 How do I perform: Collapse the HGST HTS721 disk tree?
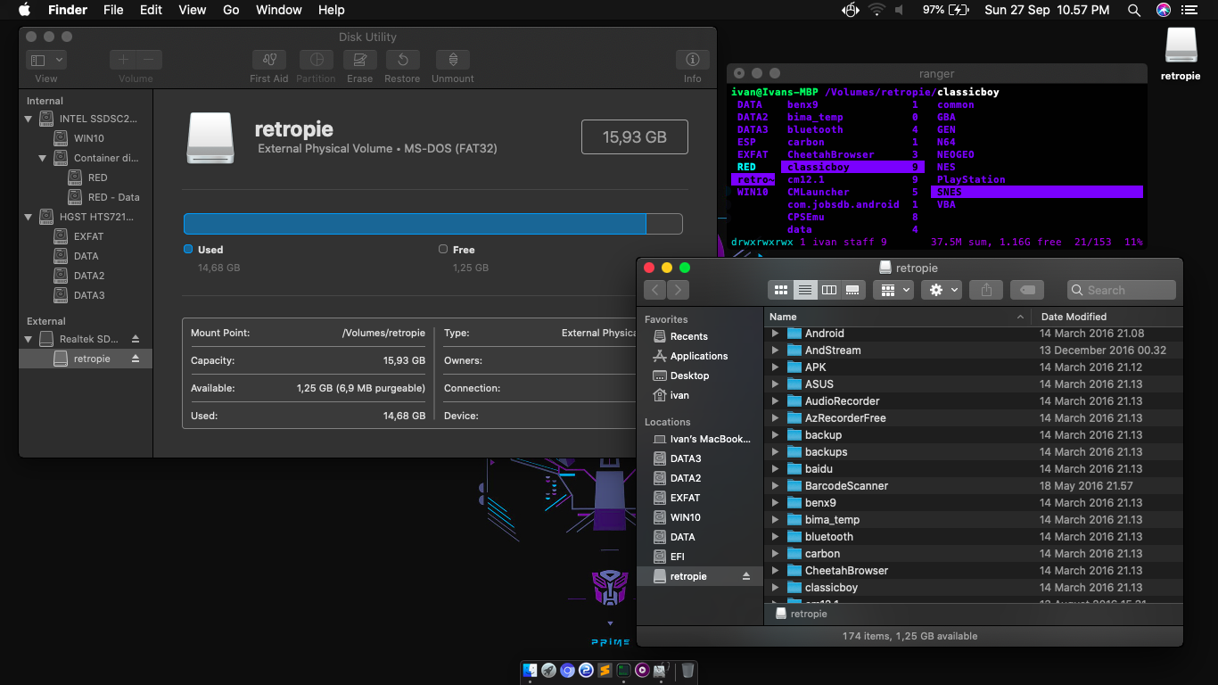[28, 217]
